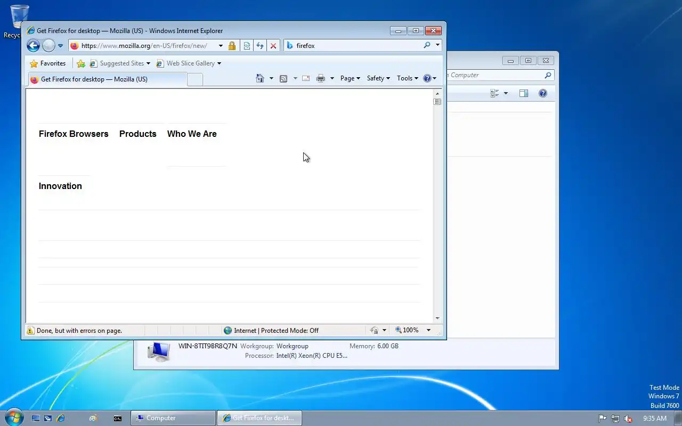
Task: Click the Get Firefox for deskt... taskbar button
Action: tap(259, 418)
